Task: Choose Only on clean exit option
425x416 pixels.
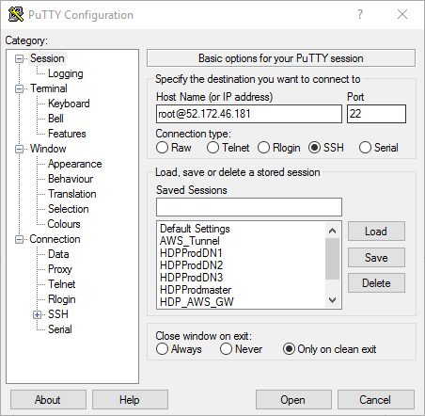Action: point(289,349)
